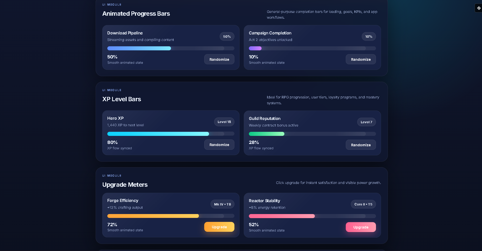482x251 pixels.
Task: Click the Forge Efficiency orange meter bar
Action: [x=170, y=216]
